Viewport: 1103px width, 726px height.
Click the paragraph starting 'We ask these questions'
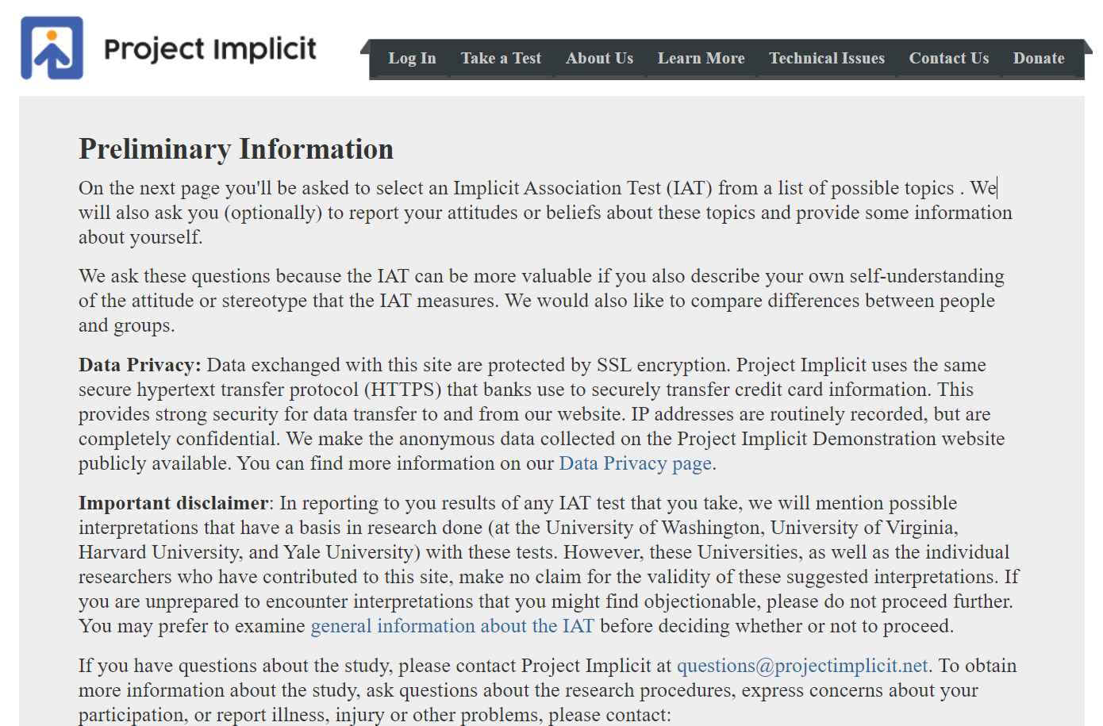[540, 301]
